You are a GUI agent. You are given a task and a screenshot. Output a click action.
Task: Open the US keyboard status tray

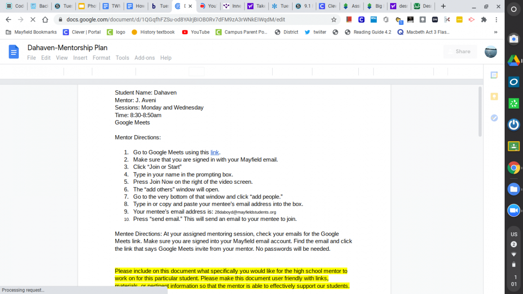pos(514,234)
